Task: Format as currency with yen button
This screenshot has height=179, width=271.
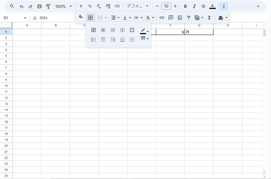Action: point(81,6)
